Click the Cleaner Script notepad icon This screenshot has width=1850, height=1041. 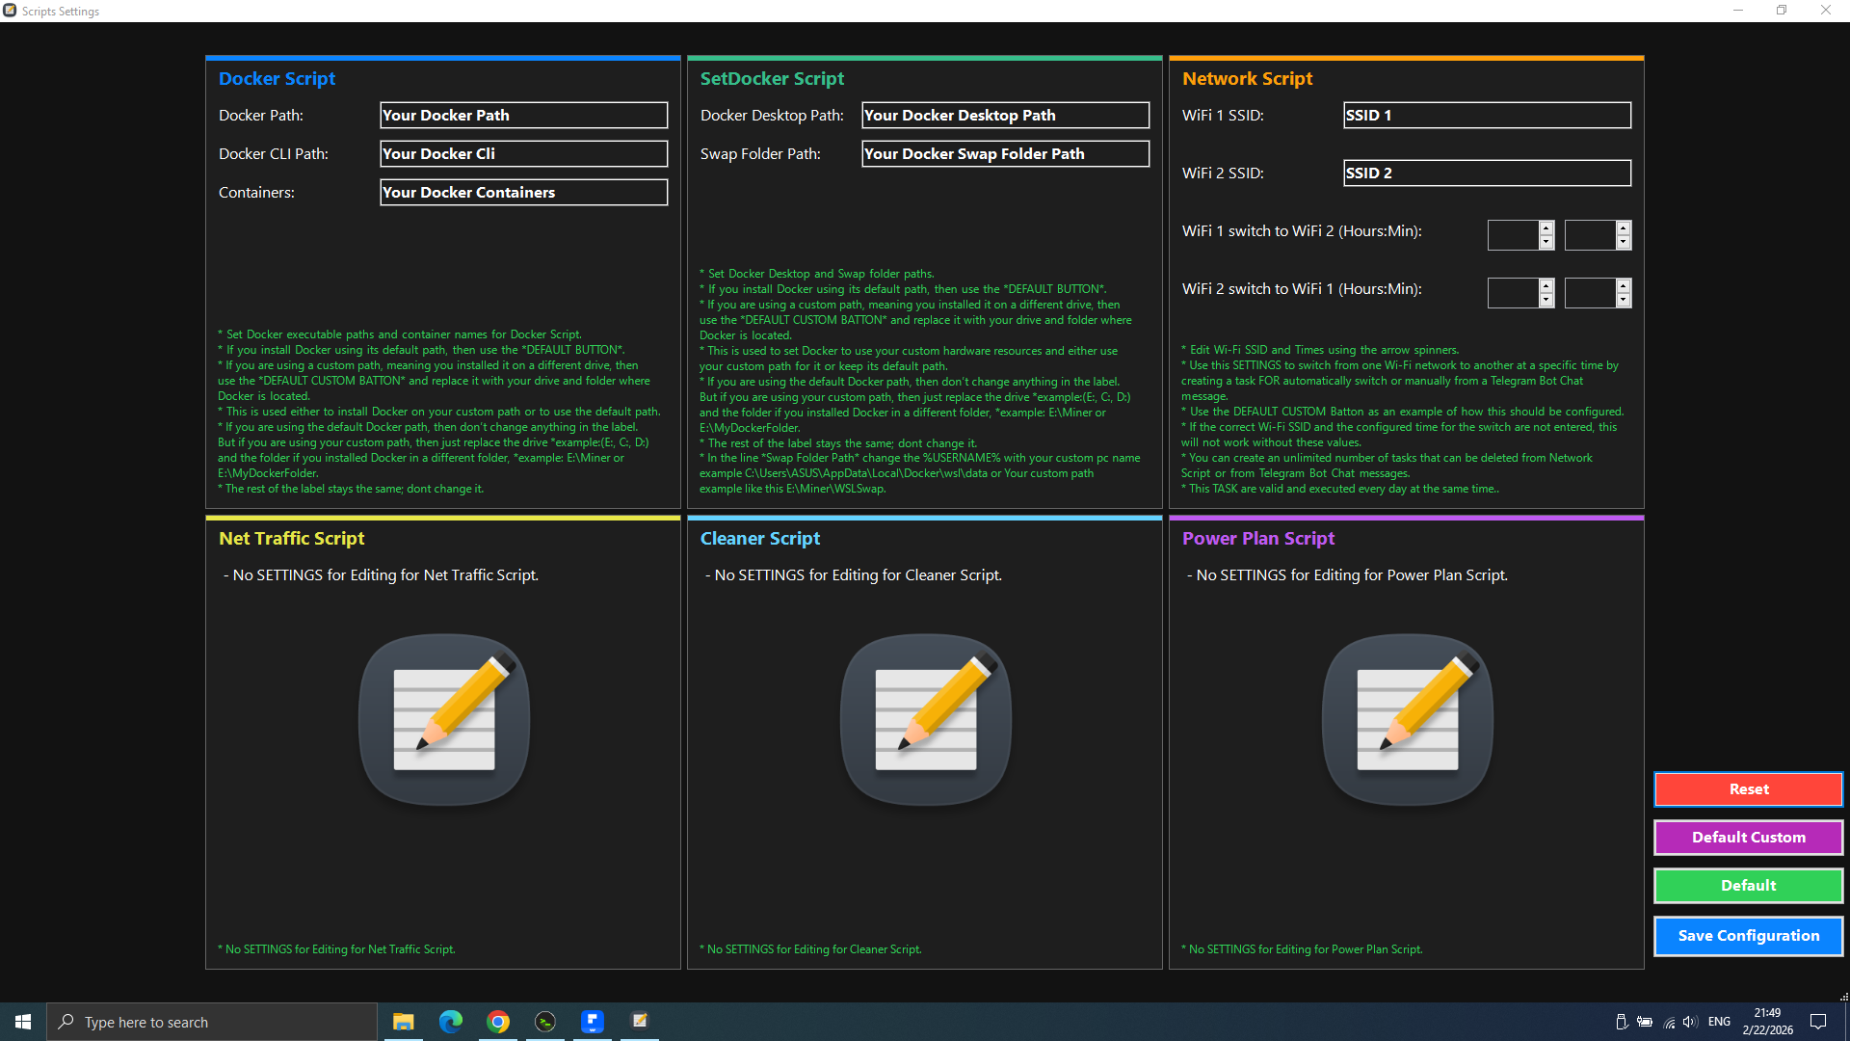tap(926, 719)
